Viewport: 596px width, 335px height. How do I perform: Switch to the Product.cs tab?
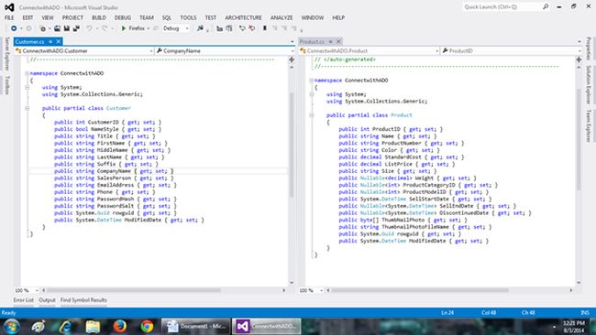[x=312, y=41]
